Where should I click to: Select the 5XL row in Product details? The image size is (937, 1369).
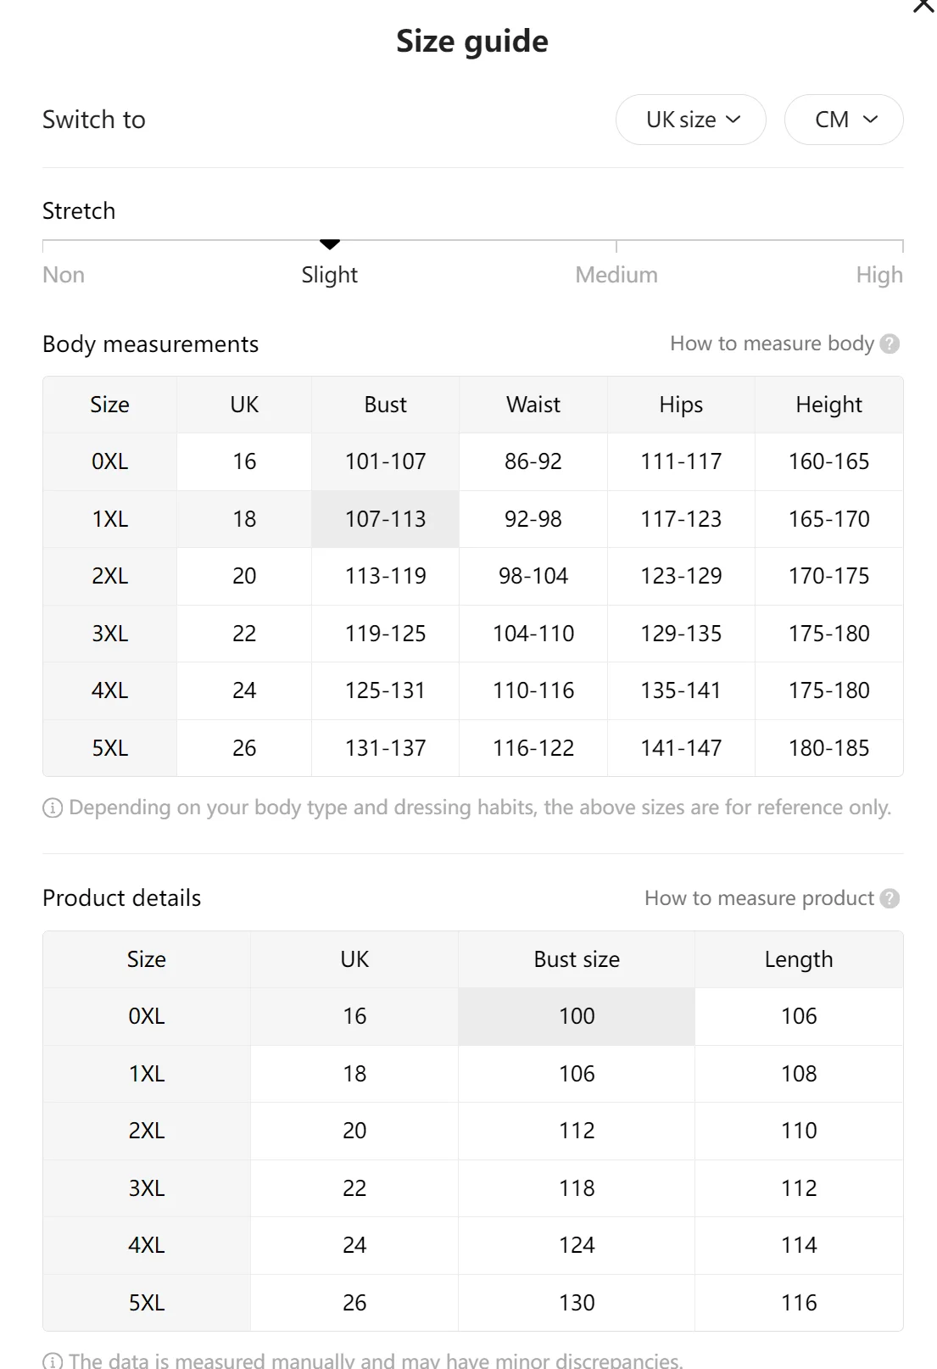click(147, 1302)
